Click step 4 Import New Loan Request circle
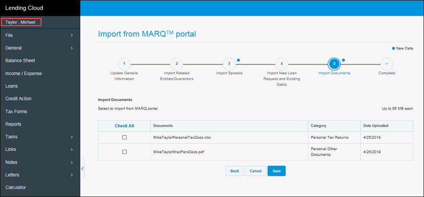 282,64
